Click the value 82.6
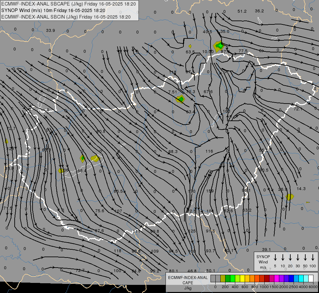Viewport: 319px width, 293px height. [228, 211]
